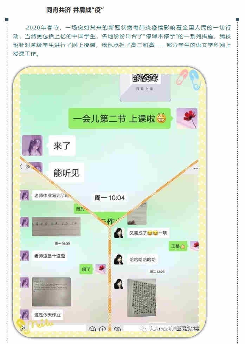Image resolution: width=245 pixels, height=344 pixels.
Task: Click the 同舟共济 并肩战"疫" heading
Action: point(75,10)
